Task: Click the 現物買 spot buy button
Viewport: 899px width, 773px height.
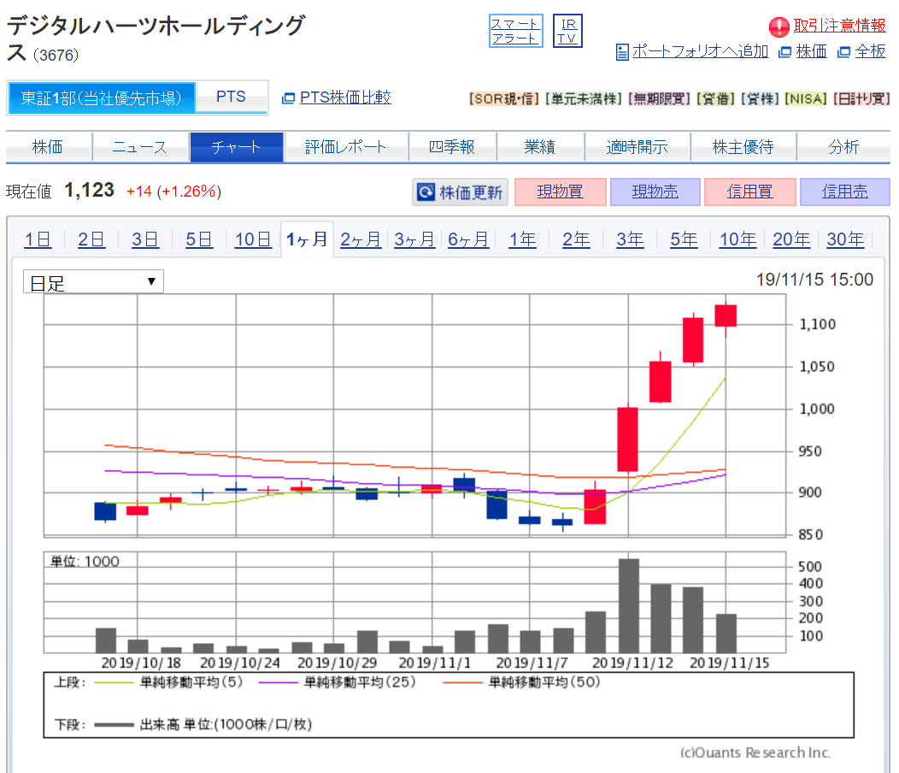Action: point(560,192)
